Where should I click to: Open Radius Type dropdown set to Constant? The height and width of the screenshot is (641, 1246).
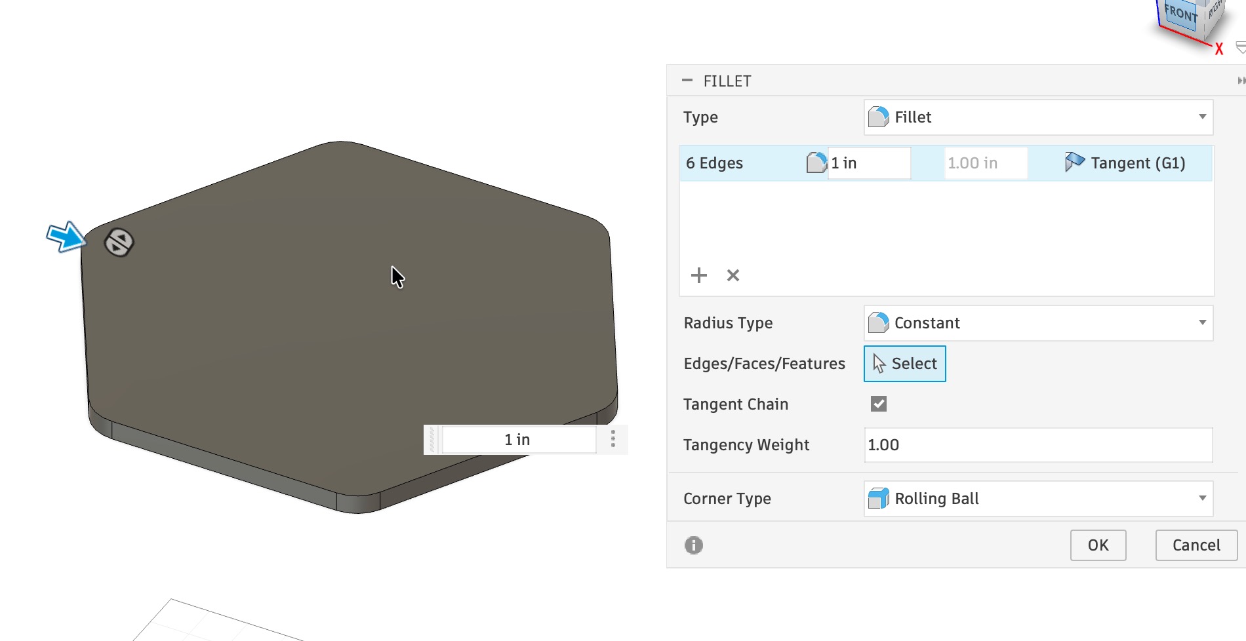pos(1038,323)
